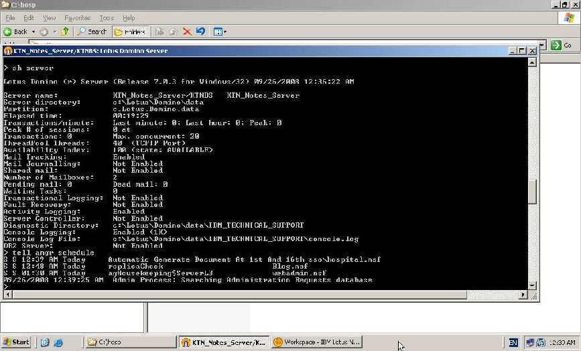The height and width of the screenshot is (351, 581).
Task: Open the Search pane in Explorer
Action: click(92, 32)
